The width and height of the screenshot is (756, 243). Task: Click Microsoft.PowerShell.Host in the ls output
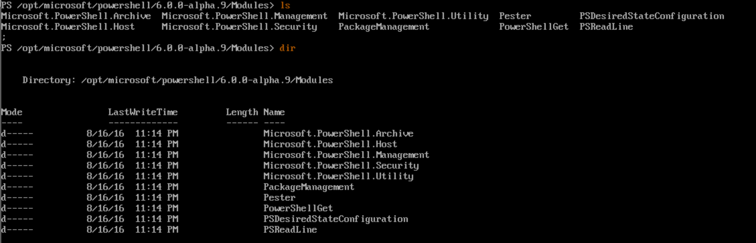(68, 27)
